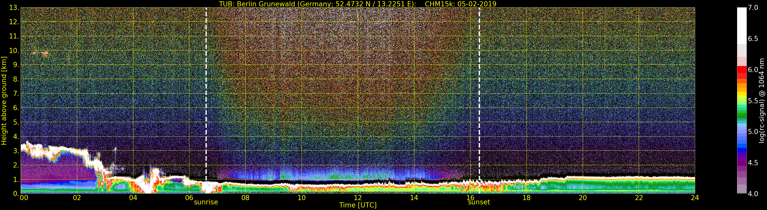Click the height-axis tick label '0.'
Viewport: 767px width, 210px height.
point(16,193)
